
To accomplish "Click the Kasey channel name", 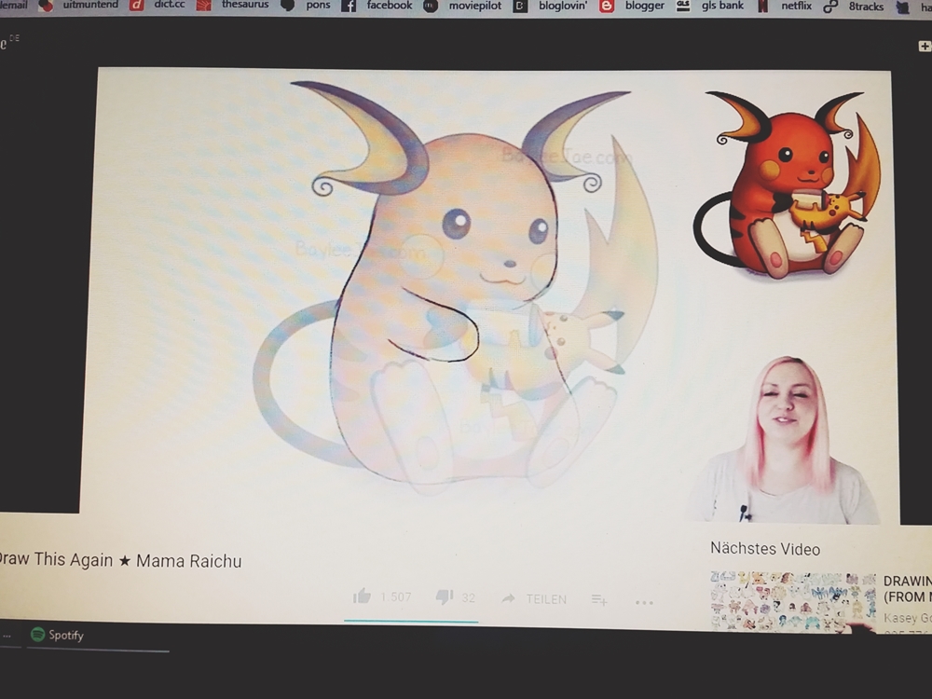I will [x=907, y=618].
